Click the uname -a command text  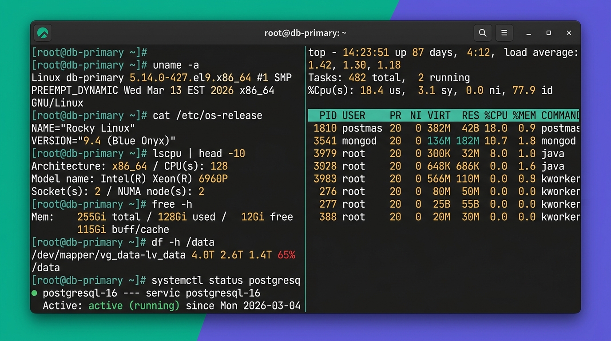(176, 65)
